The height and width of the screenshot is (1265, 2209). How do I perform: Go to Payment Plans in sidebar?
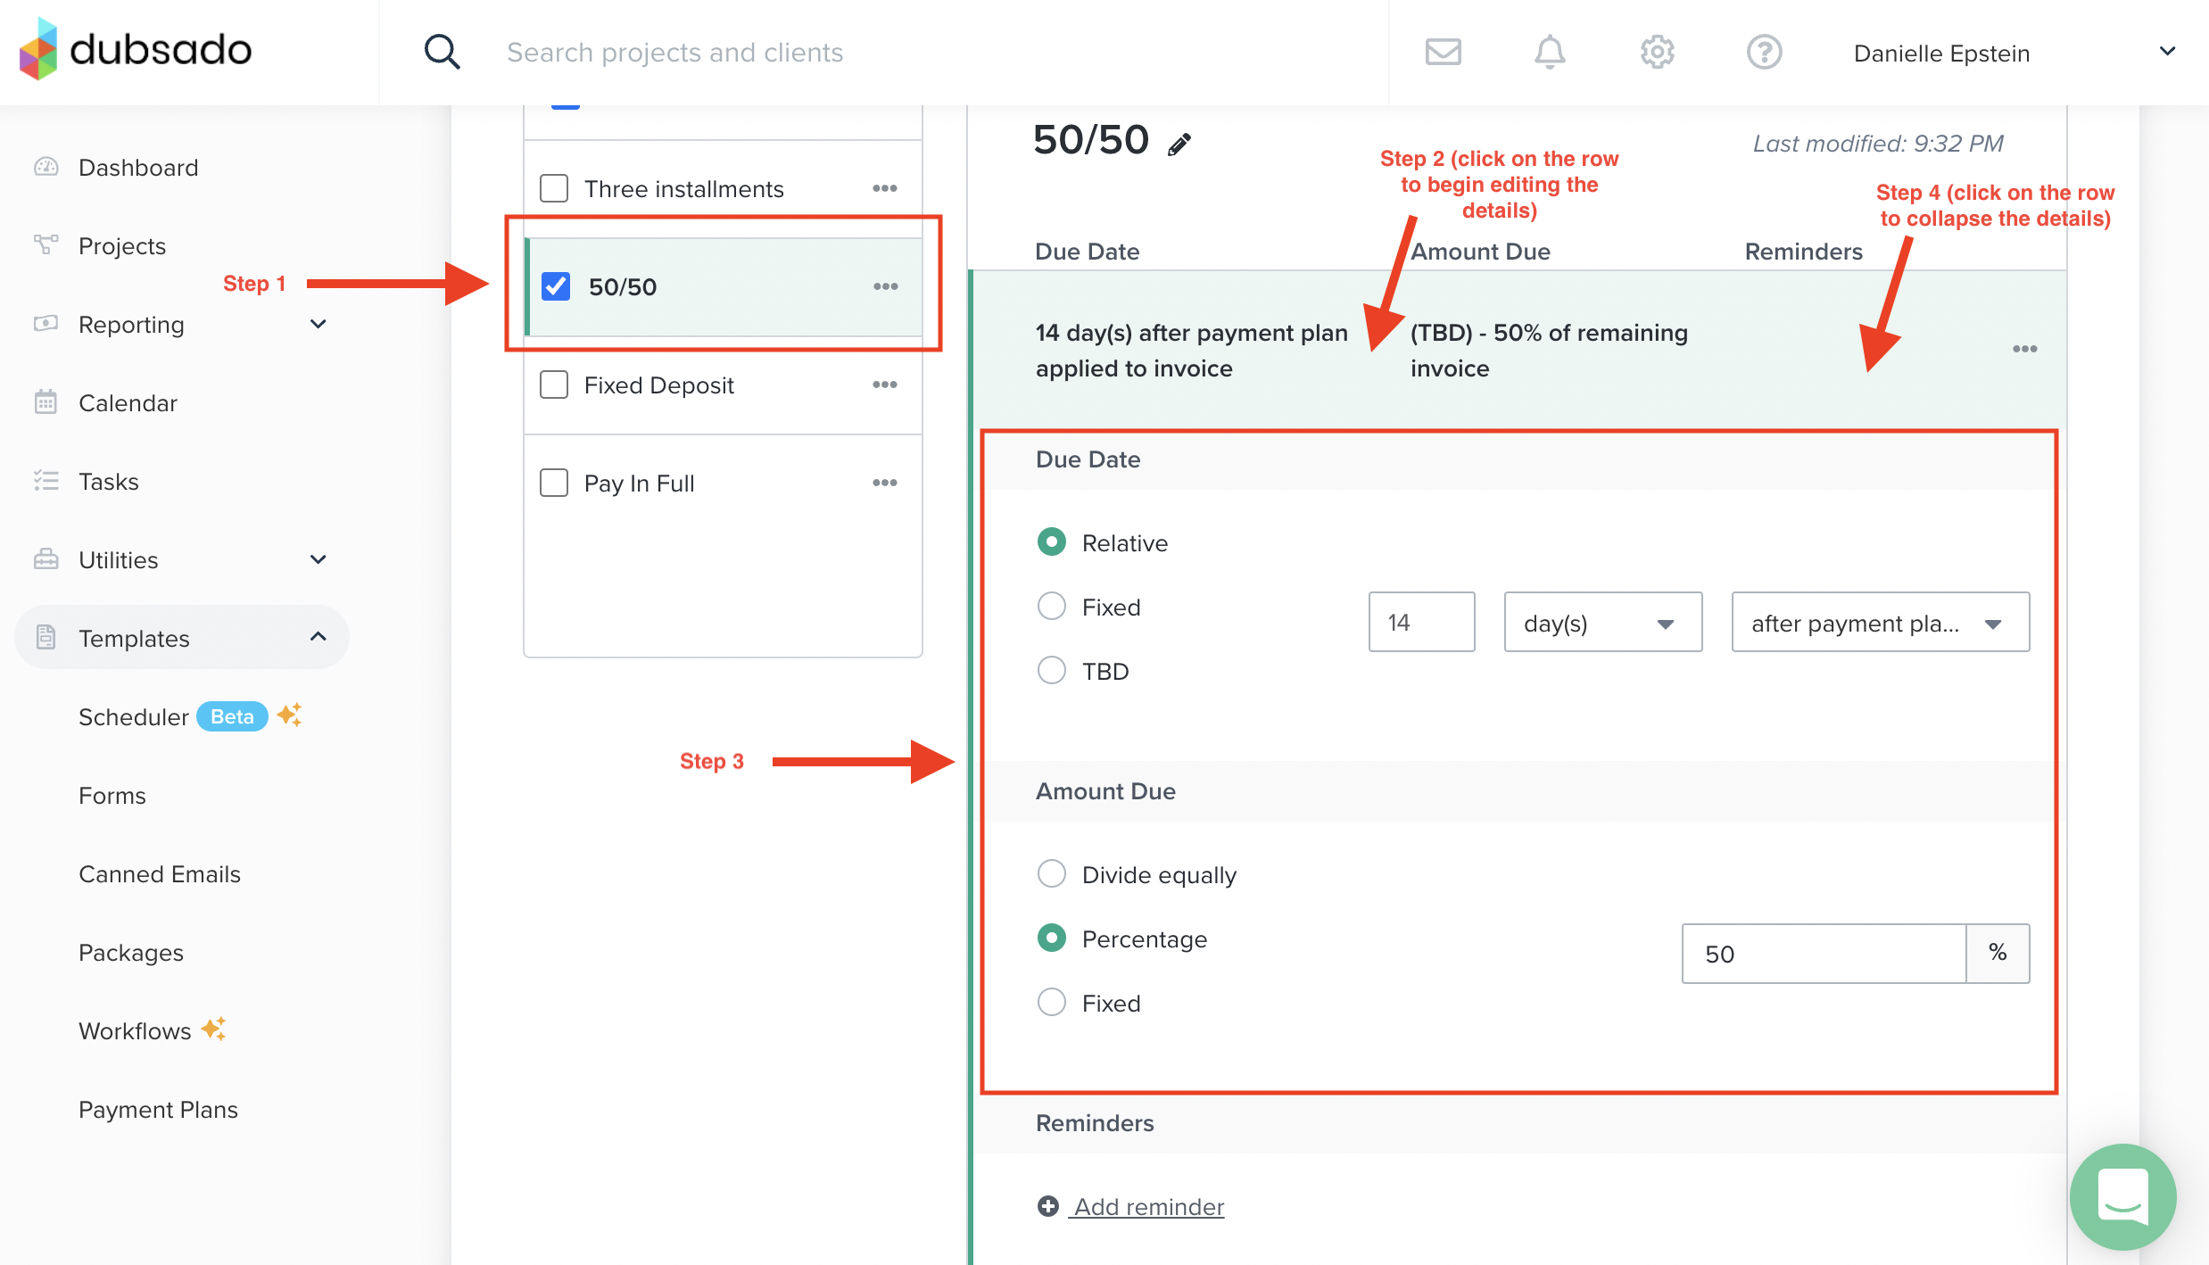pyautogui.click(x=158, y=1110)
